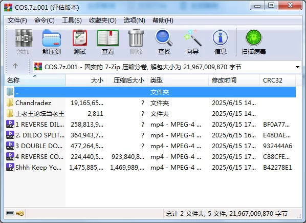The height and width of the screenshot is (223, 306).
Task: Click the WinRAR icon in title bar
Action: (8, 7)
